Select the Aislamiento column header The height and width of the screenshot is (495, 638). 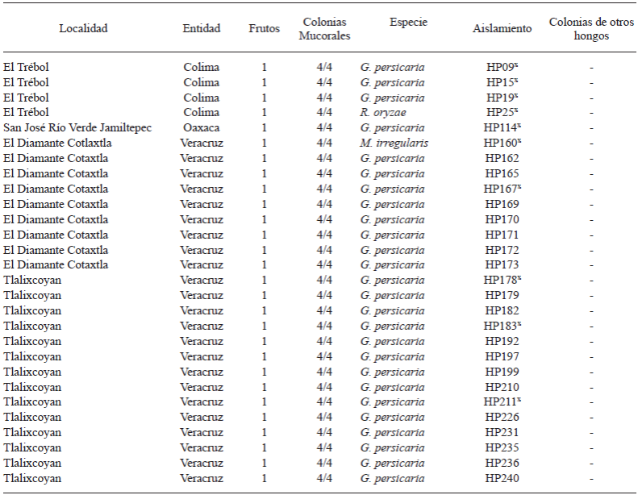point(502,28)
